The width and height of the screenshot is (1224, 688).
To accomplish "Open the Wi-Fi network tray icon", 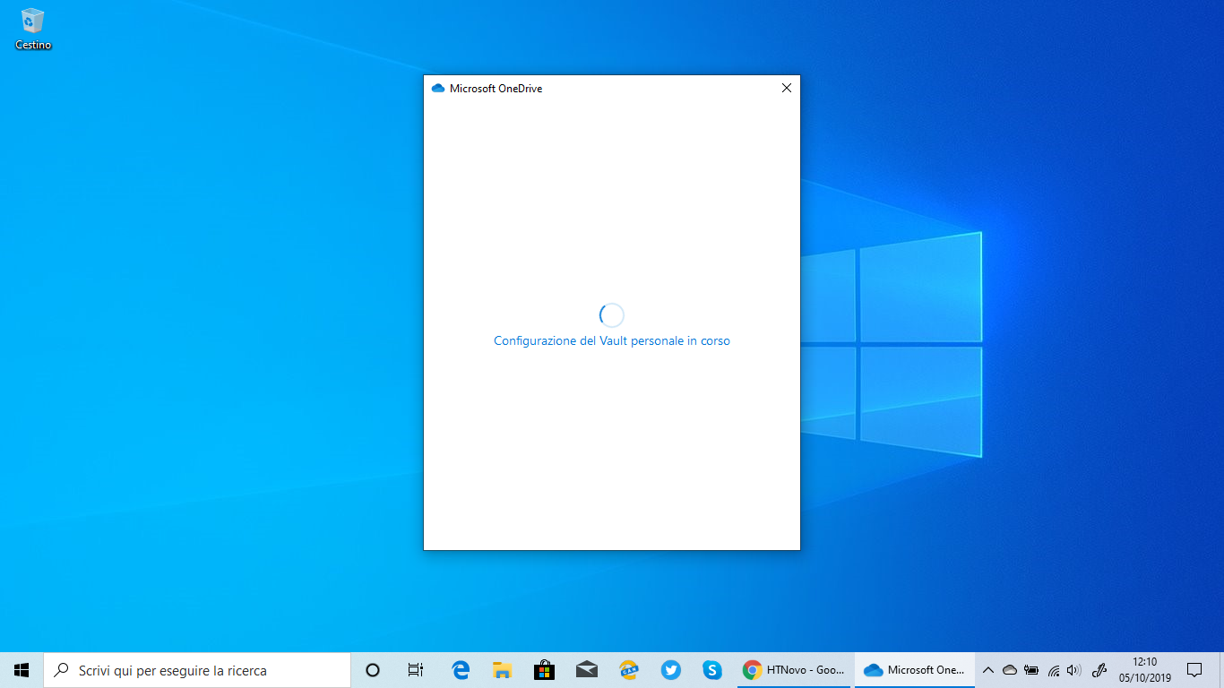I will [x=1054, y=670].
